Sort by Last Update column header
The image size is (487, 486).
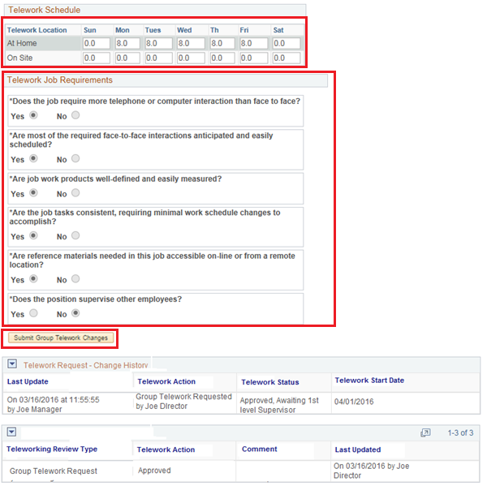pos(28,381)
